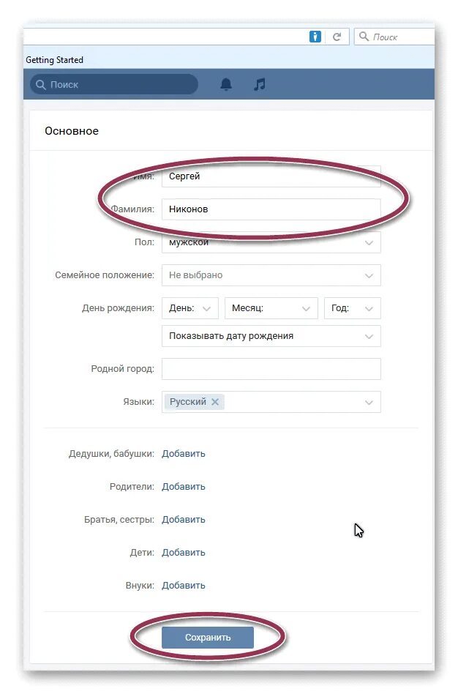Click Добавить next to Родители

click(184, 487)
